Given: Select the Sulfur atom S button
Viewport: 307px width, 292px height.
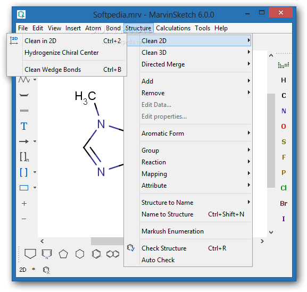Looking at the screenshot, I should tap(284, 141).
